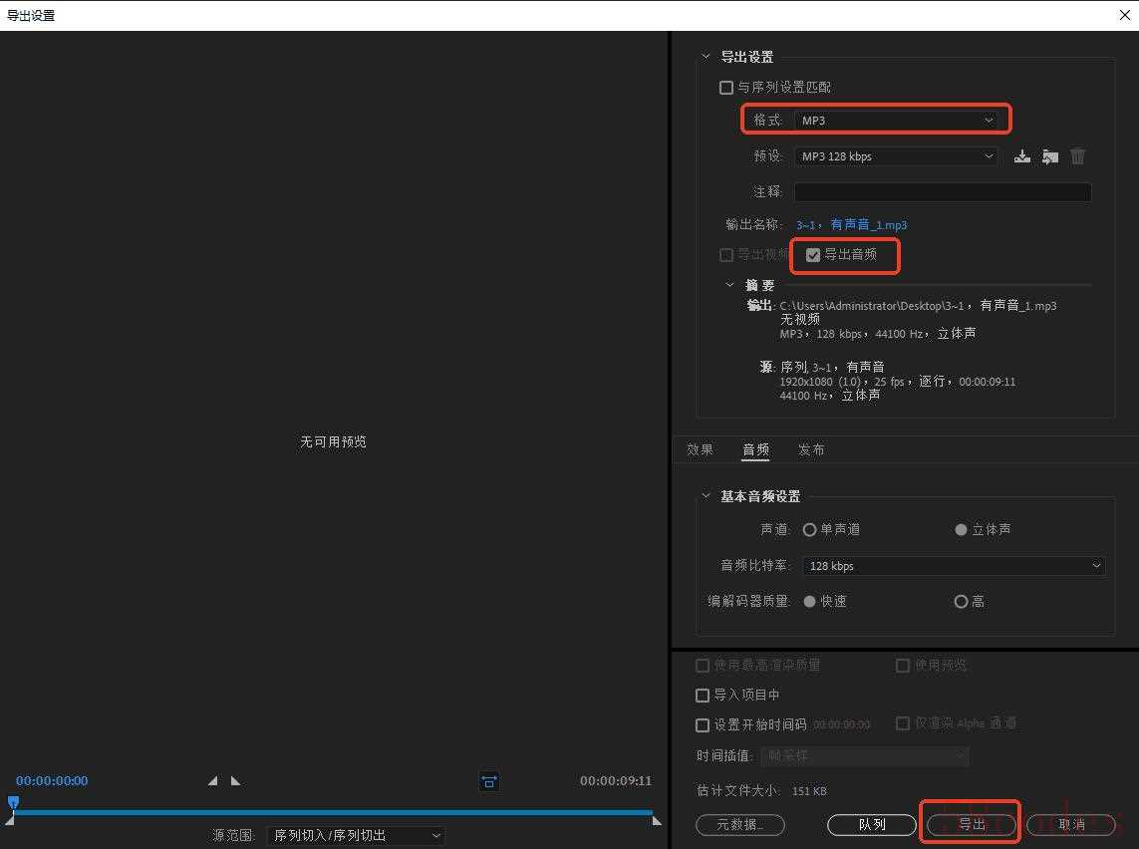Click the comments input field
1139x849 pixels.
tap(942, 191)
